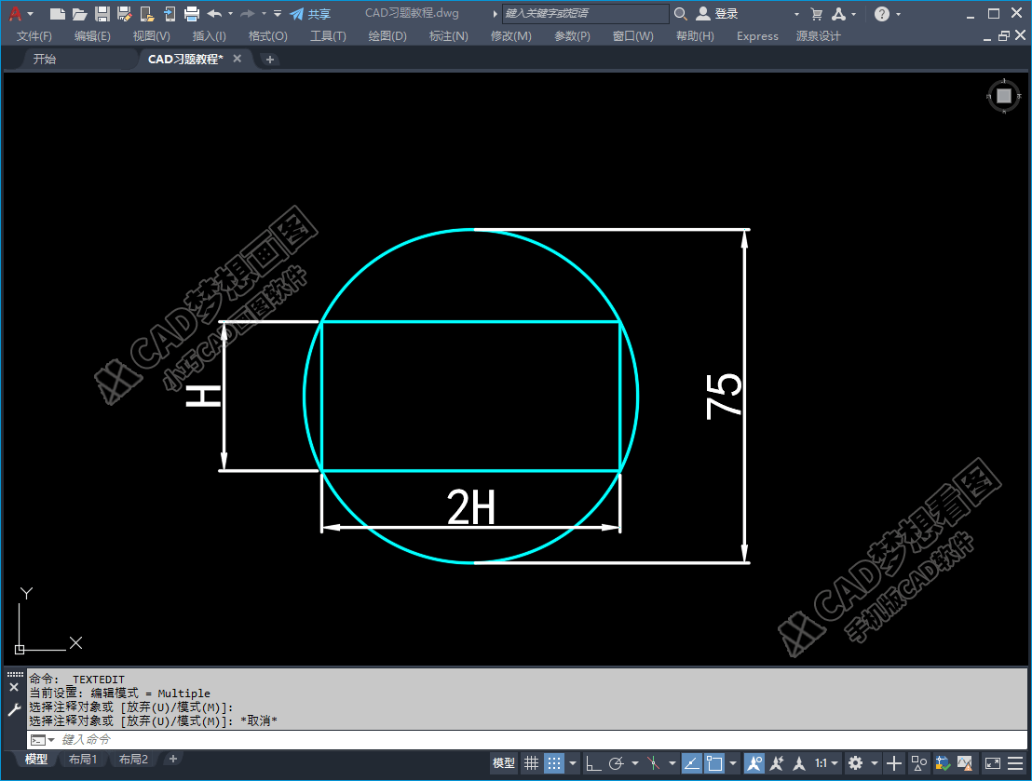Toggle Ortho mode in status bar
The image size is (1032, 781).
tap(592, 763)
